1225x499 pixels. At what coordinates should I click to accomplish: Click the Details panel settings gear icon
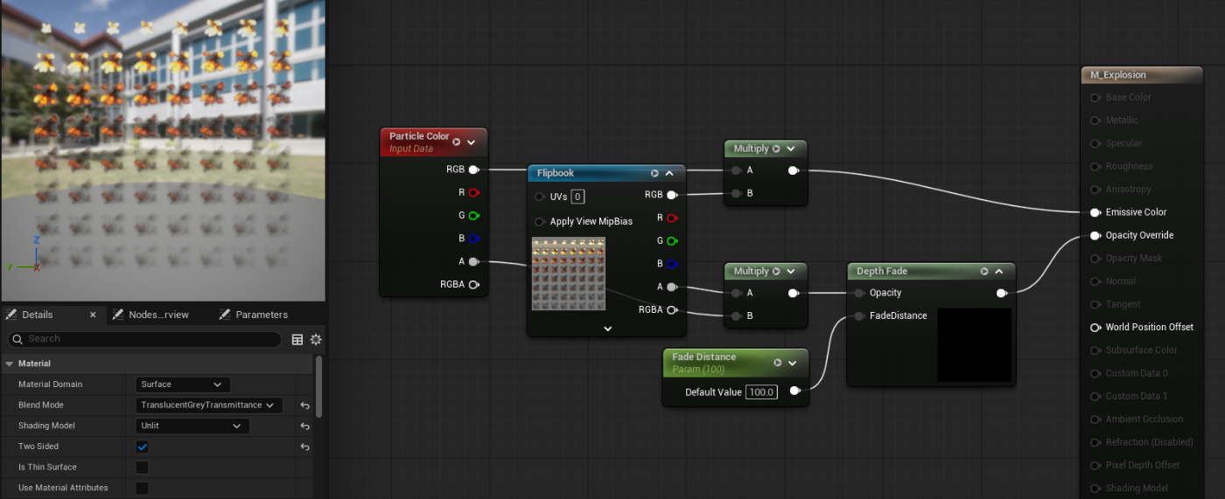pyautogui.click(x=316, y=339)
